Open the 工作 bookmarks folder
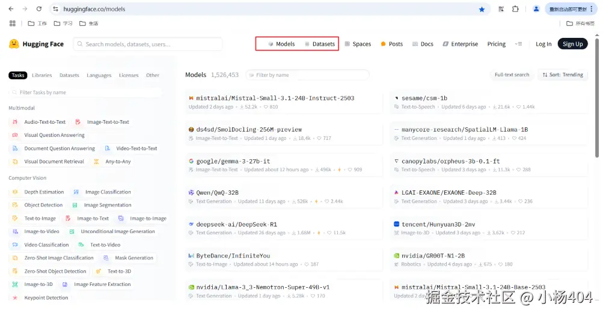603x316 pixels. pyautogui.click(x=37, y=23)
